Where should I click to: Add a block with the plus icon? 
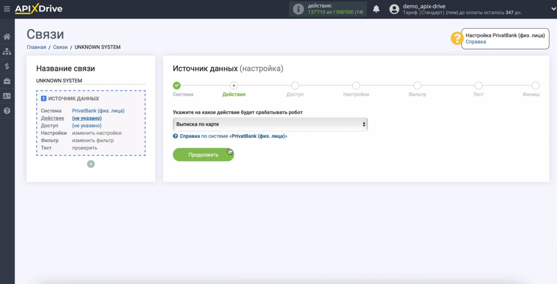[91, 164]
